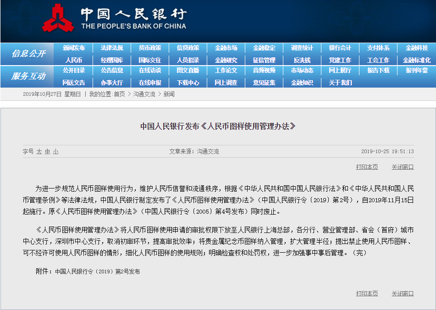The image size is (436, 310).
Task: Click 打印本页 below the article
Action: click(x=367, y=293)
